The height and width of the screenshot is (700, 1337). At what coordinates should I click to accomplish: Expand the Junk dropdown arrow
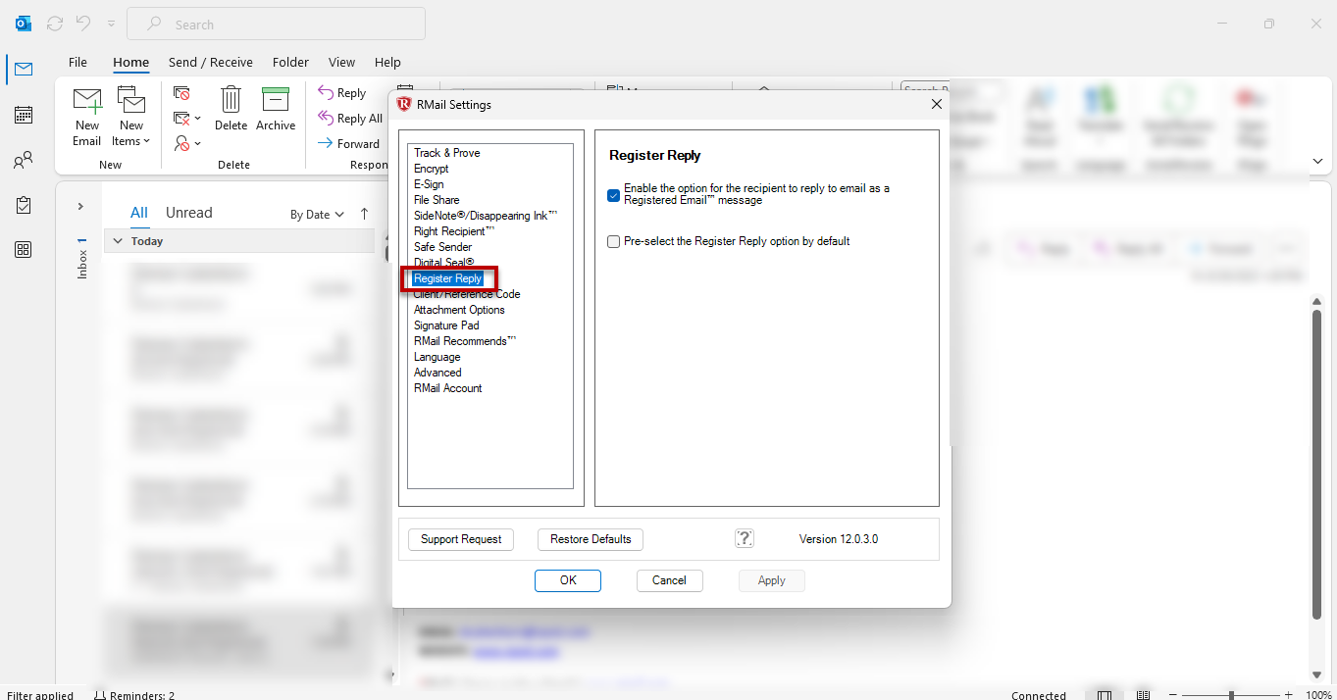tap(197, 143)
